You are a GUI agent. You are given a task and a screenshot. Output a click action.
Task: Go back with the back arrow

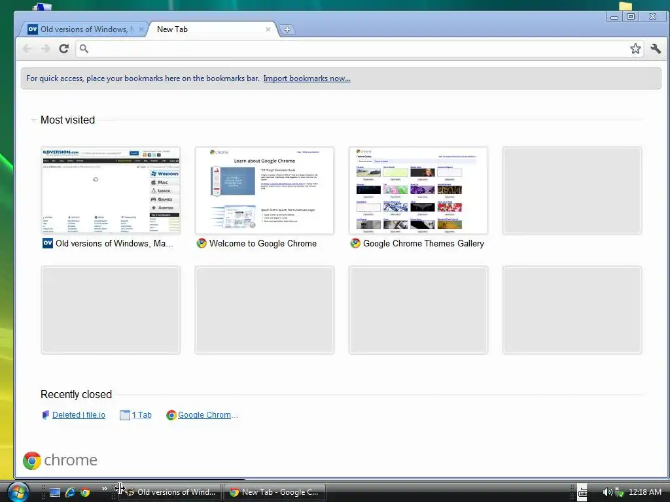pyautogui.click(x=27, y=48)
